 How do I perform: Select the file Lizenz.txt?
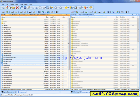click(x=34, y=67)
